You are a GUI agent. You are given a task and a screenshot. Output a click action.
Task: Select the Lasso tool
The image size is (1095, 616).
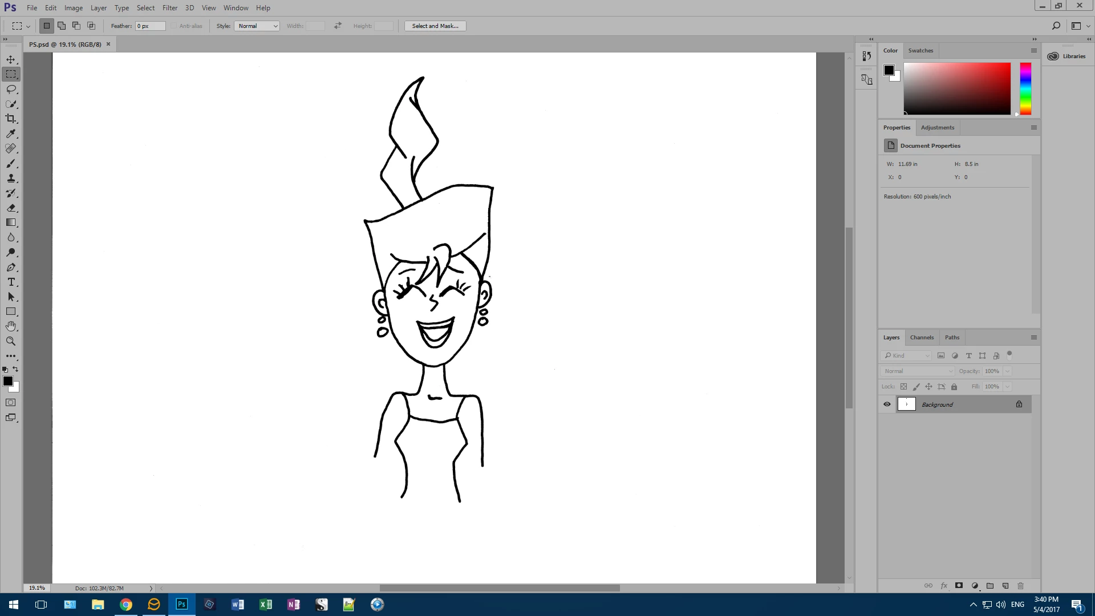point(11,89)
